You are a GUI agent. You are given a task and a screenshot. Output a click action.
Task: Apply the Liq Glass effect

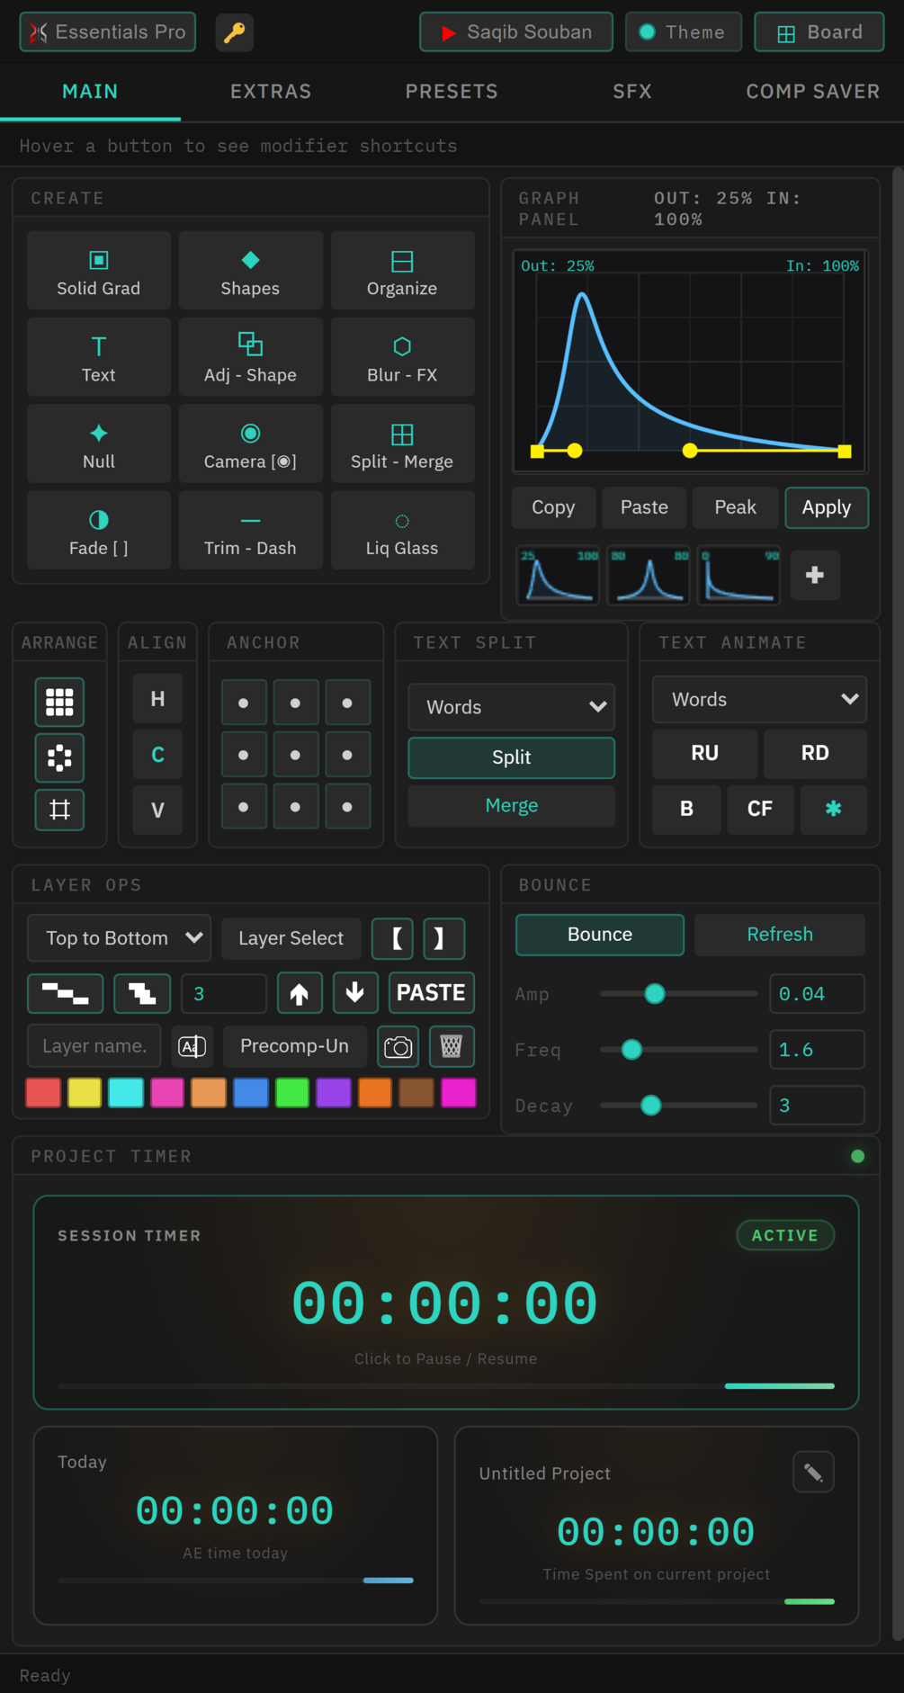coord(402,530)
